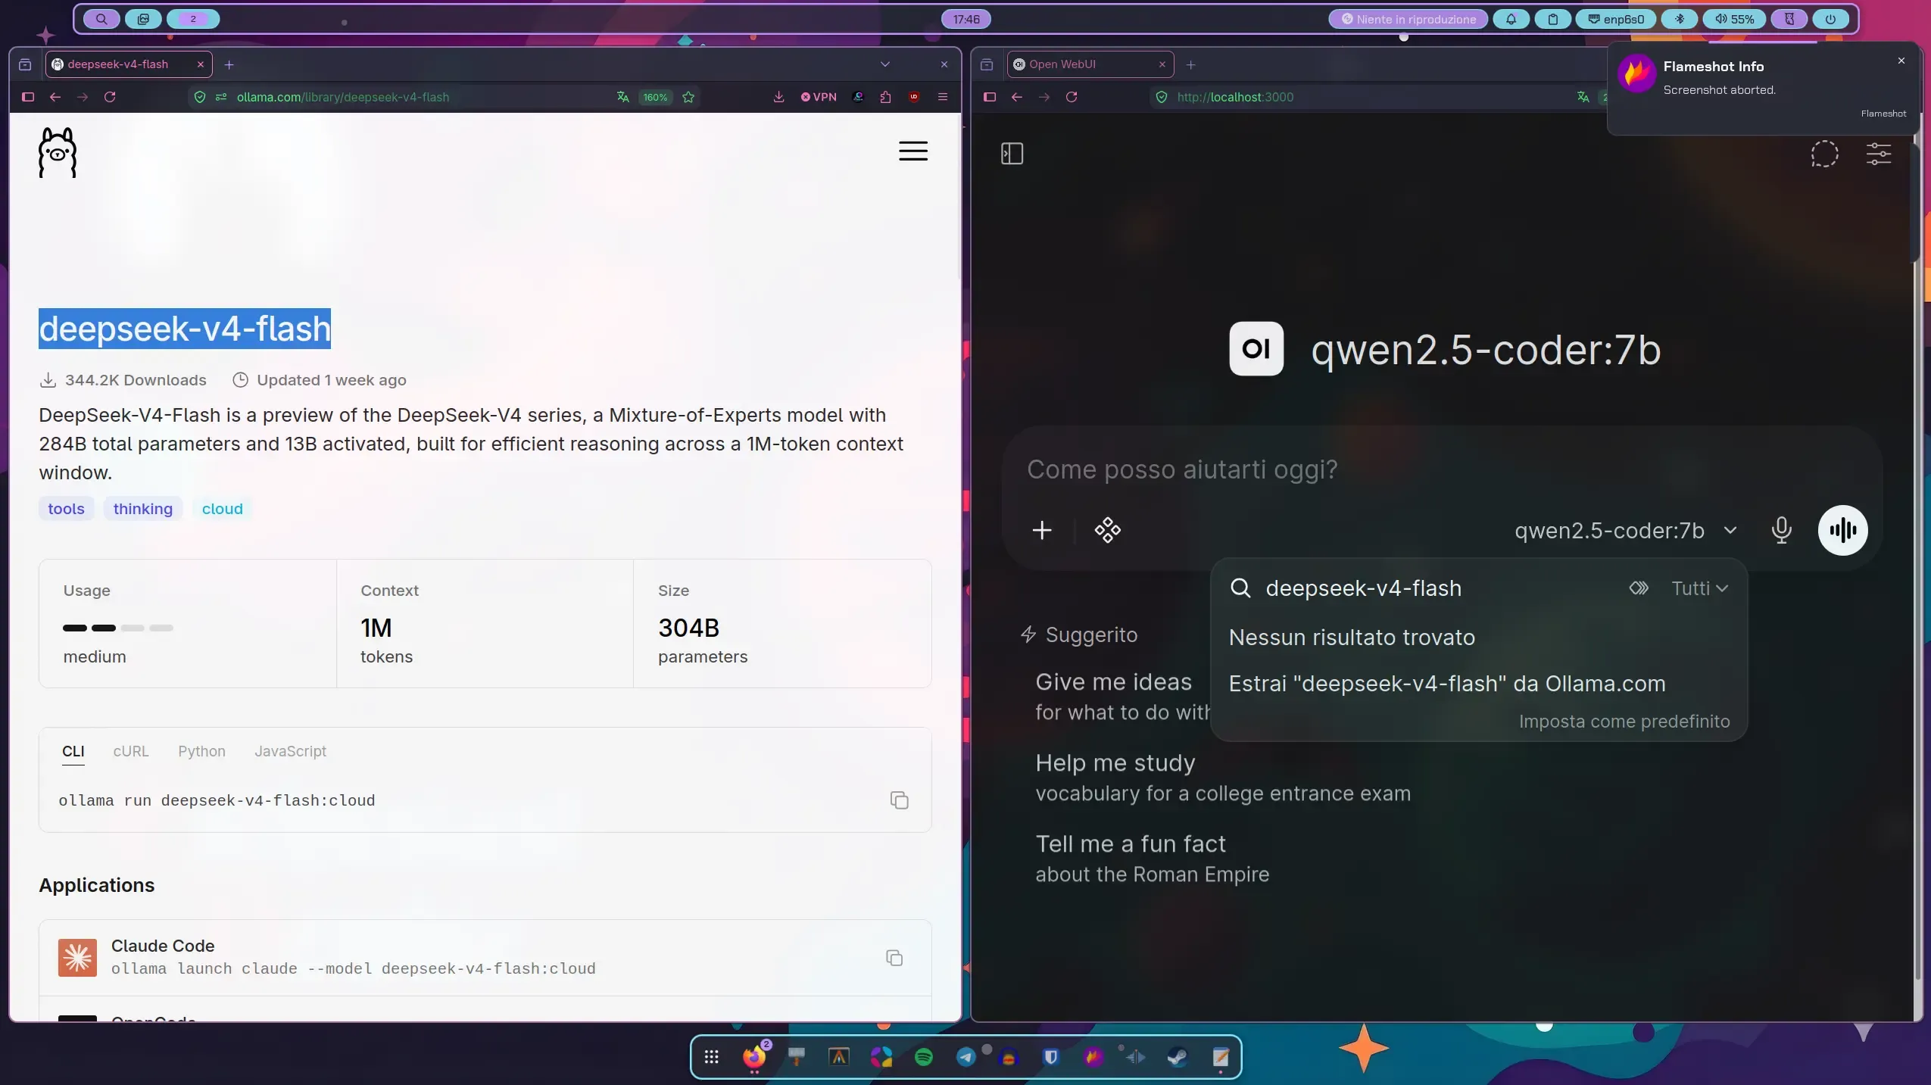The height and width of the screenshot is (1085, 1931).
Task: Switch to the JavaScript tab
Action: 290,751
